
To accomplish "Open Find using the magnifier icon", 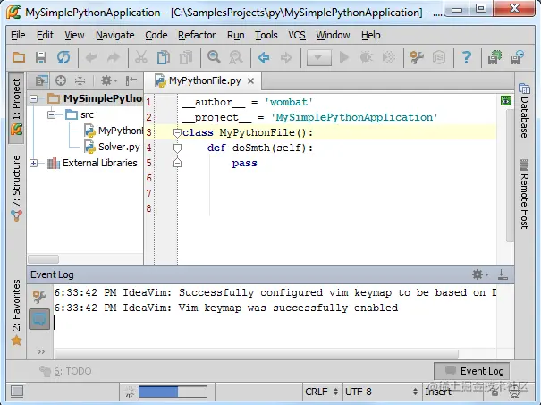I will tap(214, 57).
